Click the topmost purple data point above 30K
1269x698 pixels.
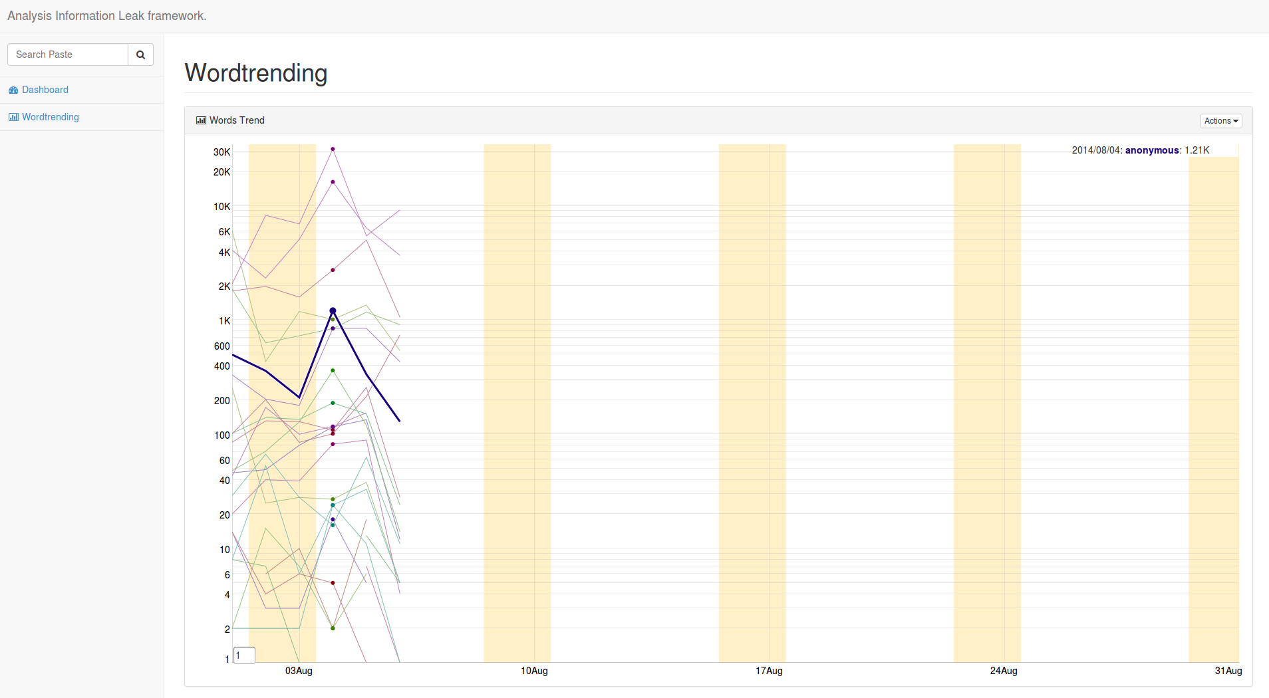pos(333,149)
